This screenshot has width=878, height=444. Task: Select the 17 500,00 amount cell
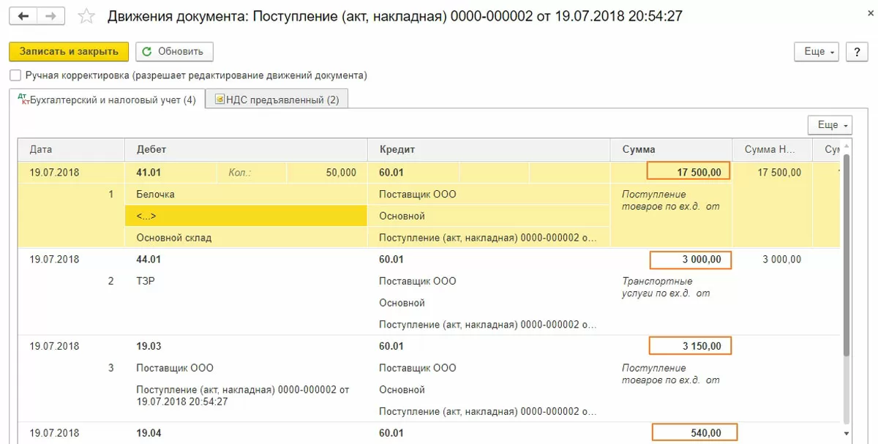pos(688,172)
